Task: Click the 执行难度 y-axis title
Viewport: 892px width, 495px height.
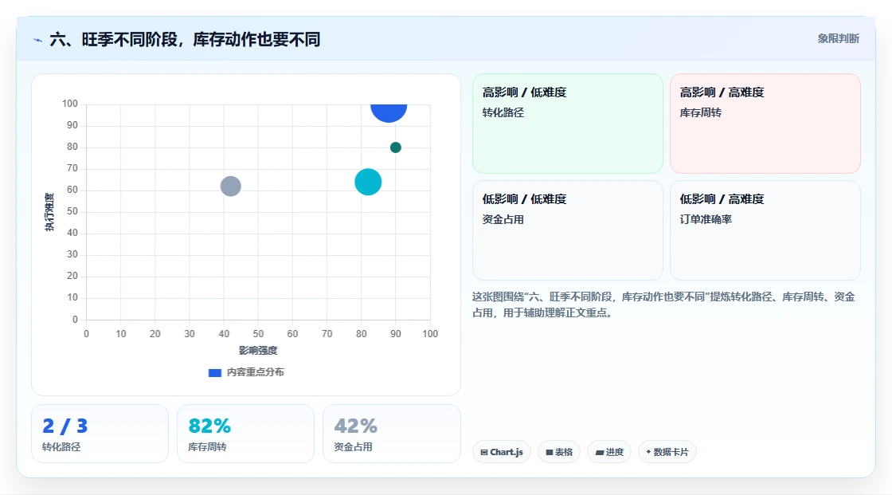Action: pyautogui.click(x=49, y=212)
